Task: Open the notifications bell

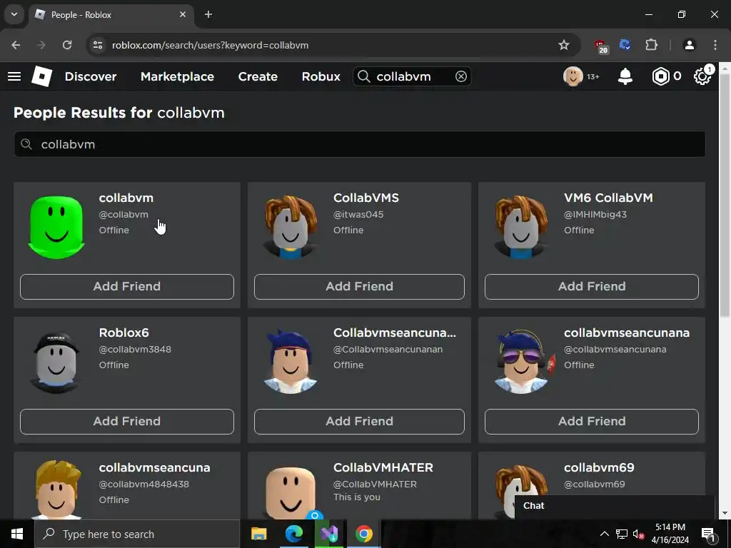Action: [x=625, y=76]
